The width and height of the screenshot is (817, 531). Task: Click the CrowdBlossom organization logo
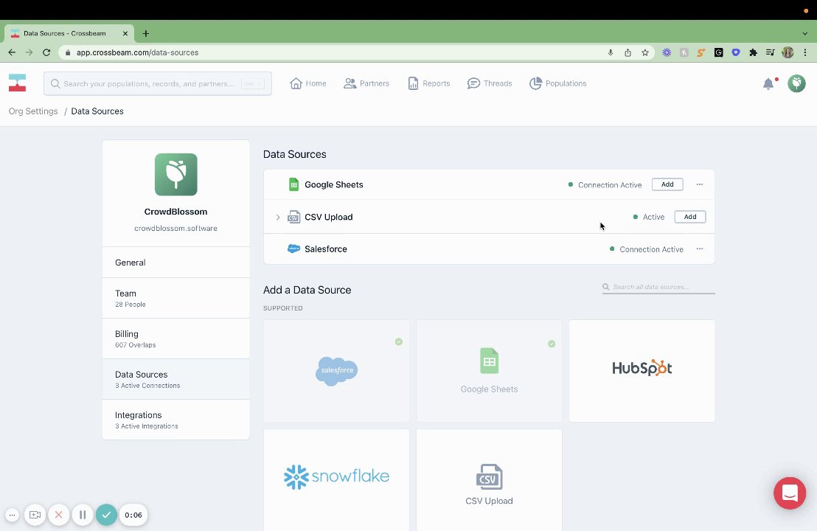click(x=176, y=174)
